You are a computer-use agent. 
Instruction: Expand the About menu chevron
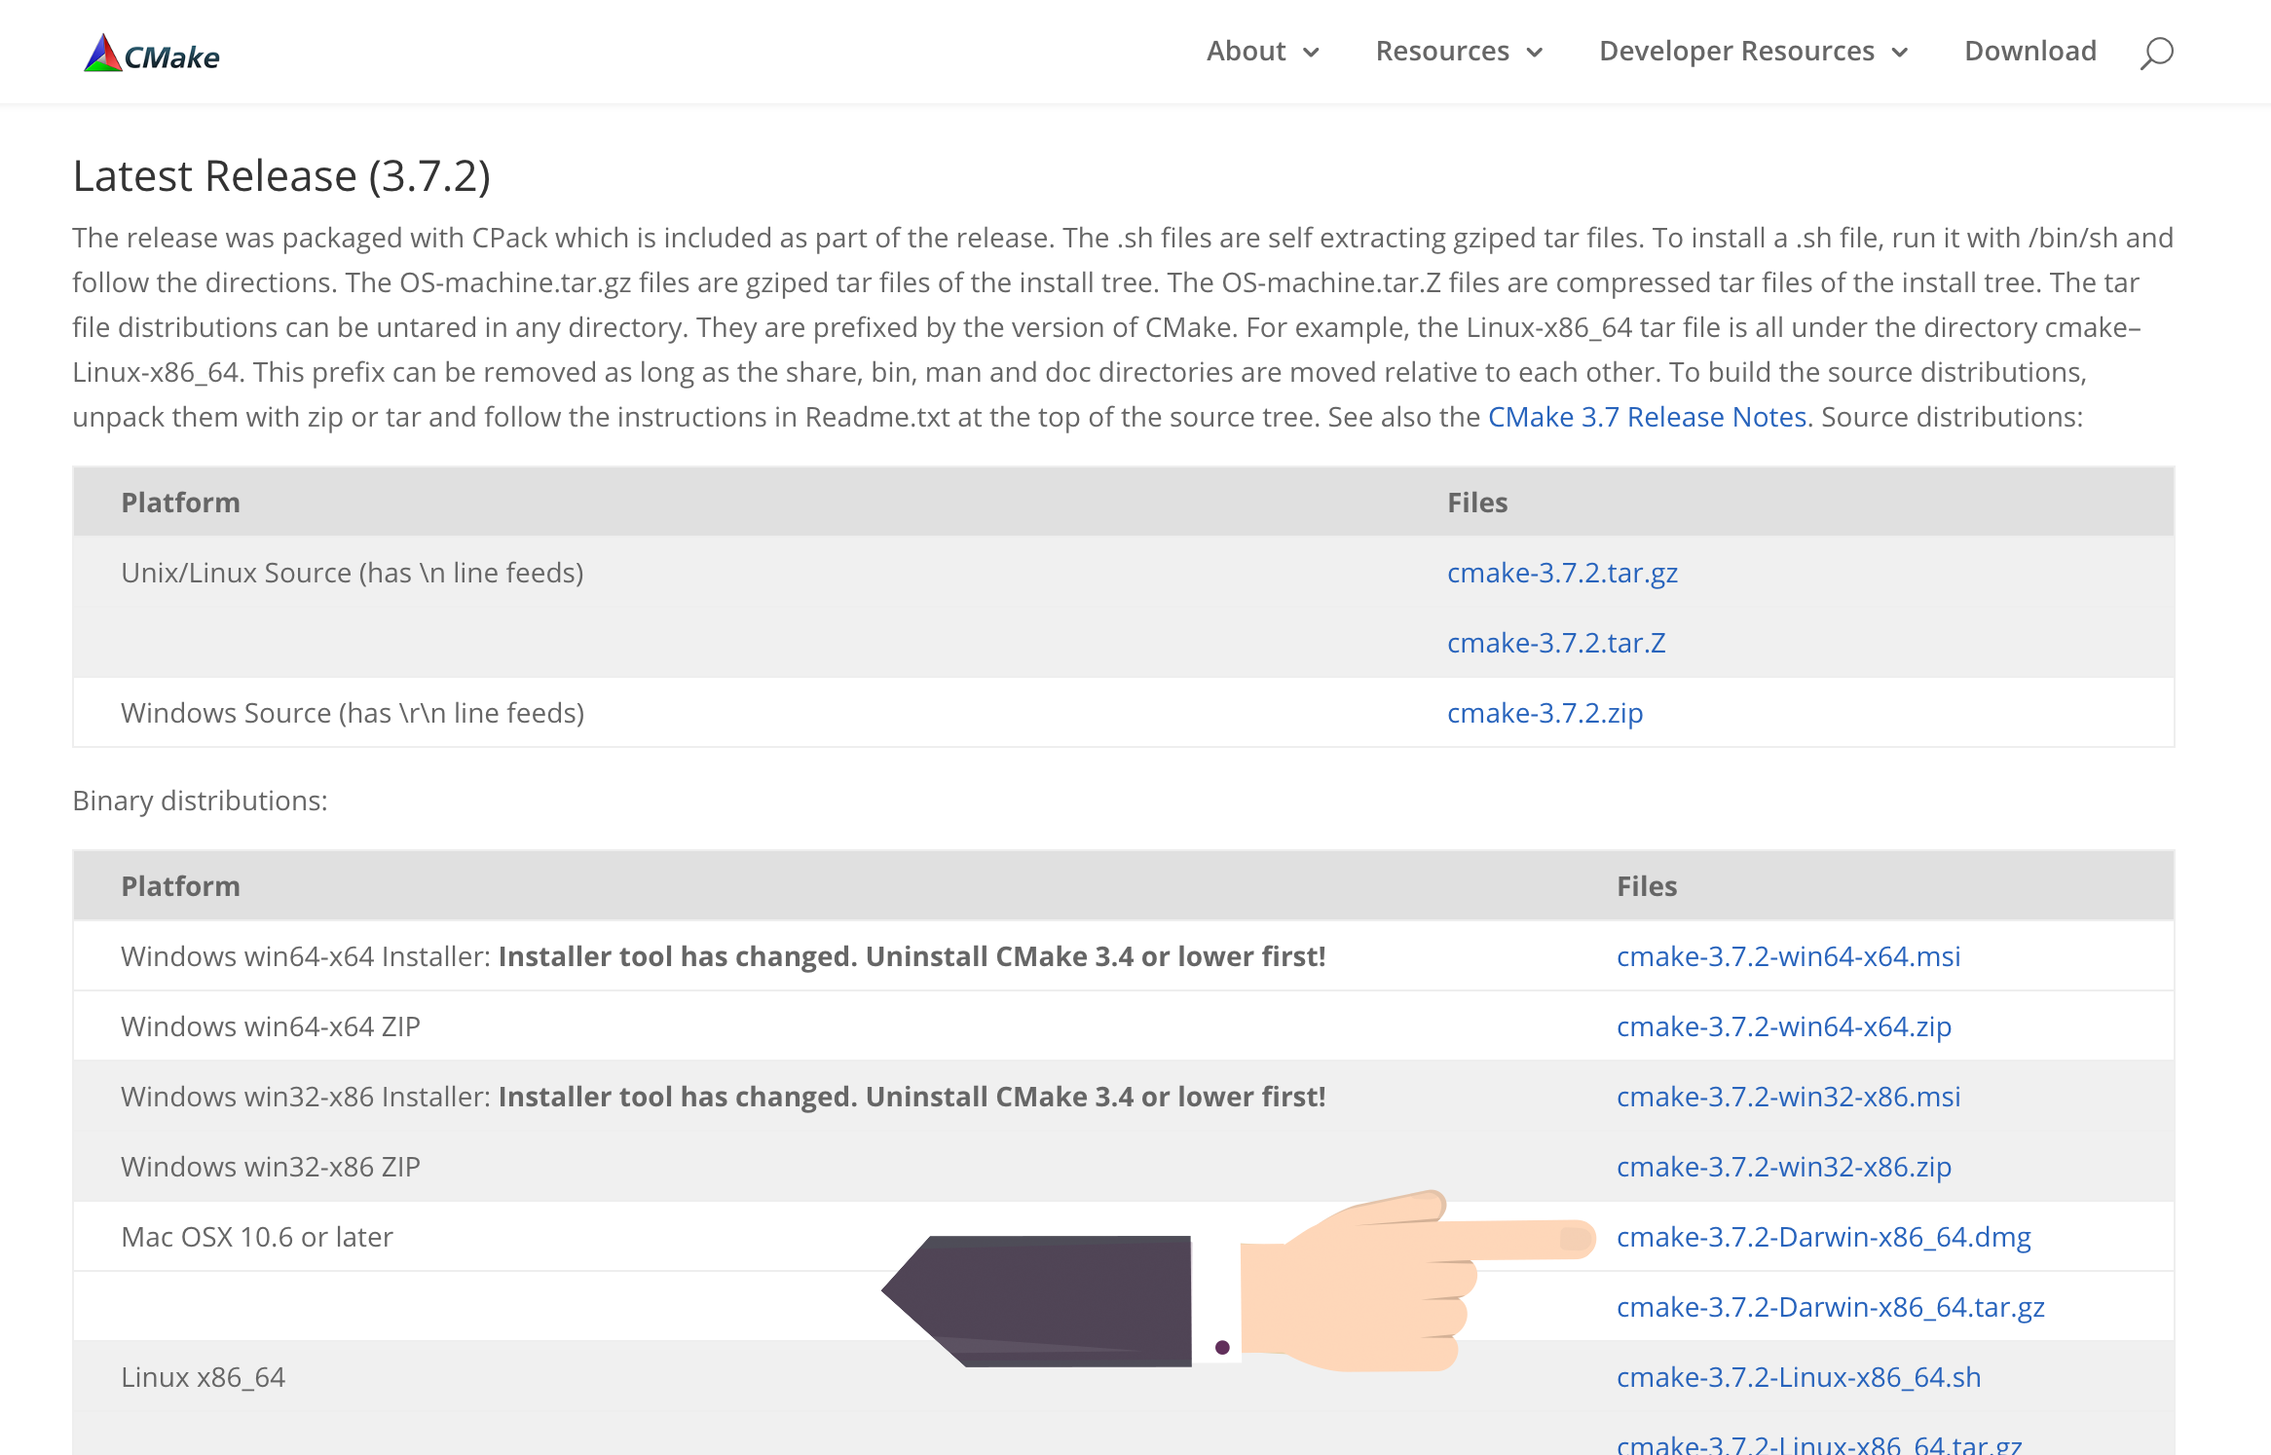click(1312, 53)
